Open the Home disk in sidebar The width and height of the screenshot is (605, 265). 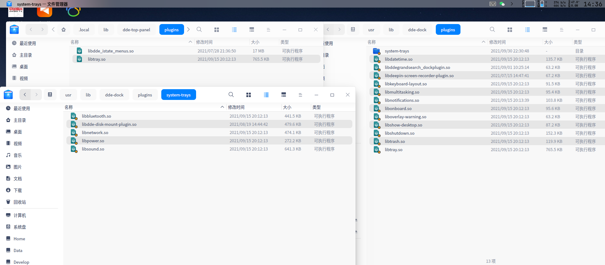19,239
